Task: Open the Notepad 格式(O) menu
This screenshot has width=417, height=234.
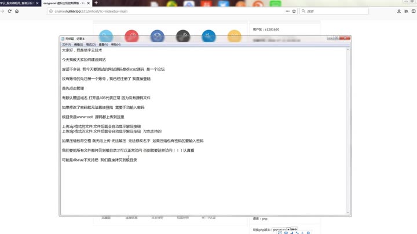Action: tap(91, 45)
